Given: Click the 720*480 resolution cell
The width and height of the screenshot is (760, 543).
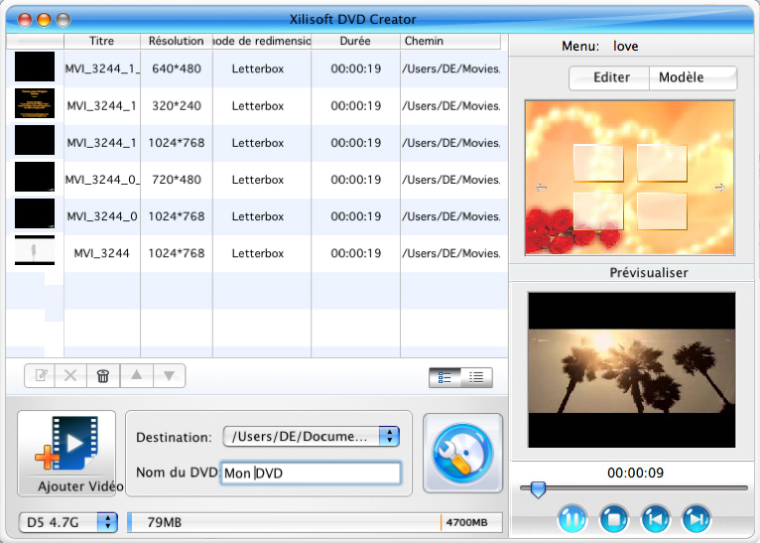Looking at the screenshot, I should [x=177, y=180].
